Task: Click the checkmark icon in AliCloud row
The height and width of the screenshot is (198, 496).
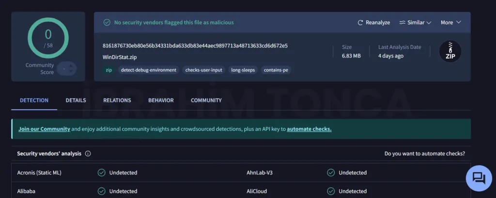Action: tap(331, 191)
